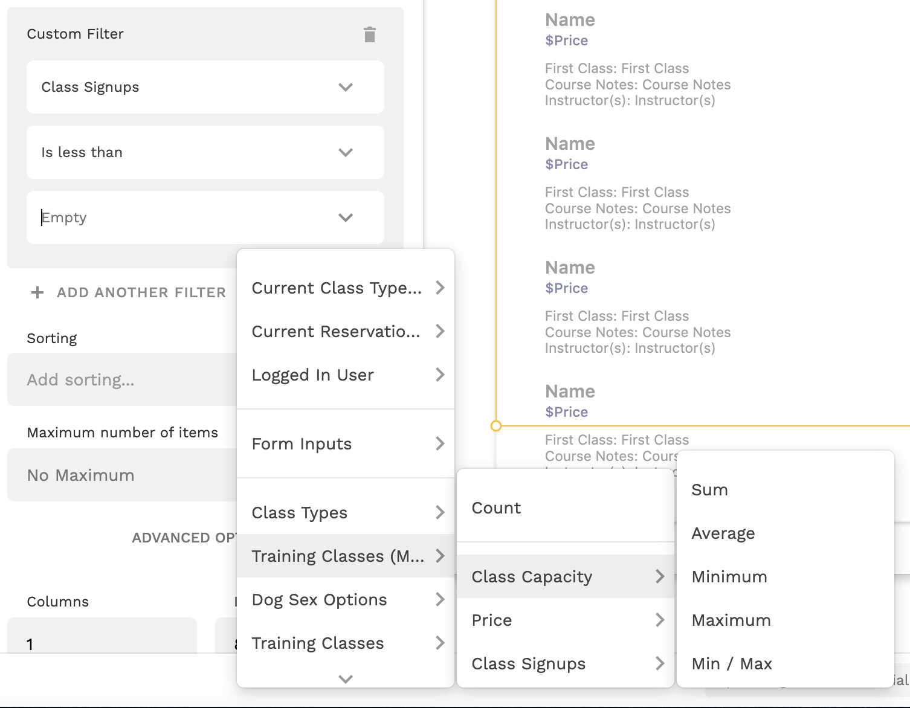Delete the Custom Filter with trash icon
The image size is (910, 708).
tap(370, 34)
